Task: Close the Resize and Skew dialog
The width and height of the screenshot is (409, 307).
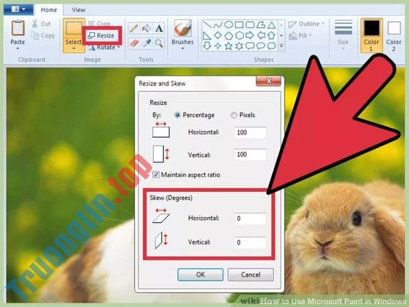Action: tap(269, 81)
